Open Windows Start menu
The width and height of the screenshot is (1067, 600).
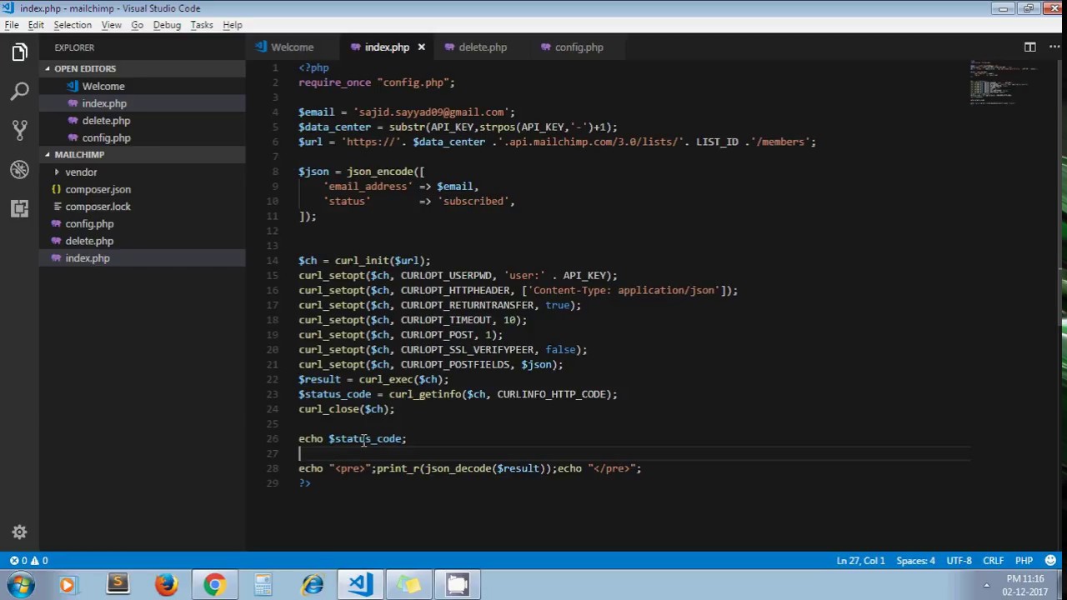[21, 584]
